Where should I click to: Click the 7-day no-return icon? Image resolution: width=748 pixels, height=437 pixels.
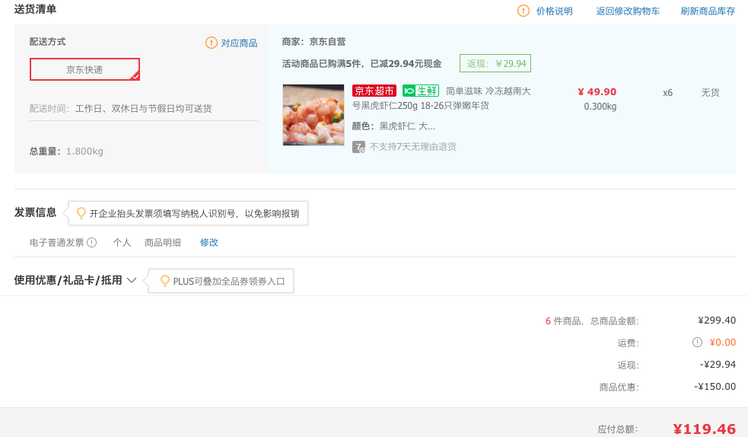358,147
